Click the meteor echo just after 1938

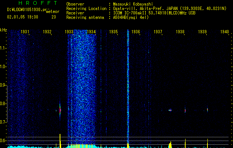pyautogui.click(x=185, y=110)
